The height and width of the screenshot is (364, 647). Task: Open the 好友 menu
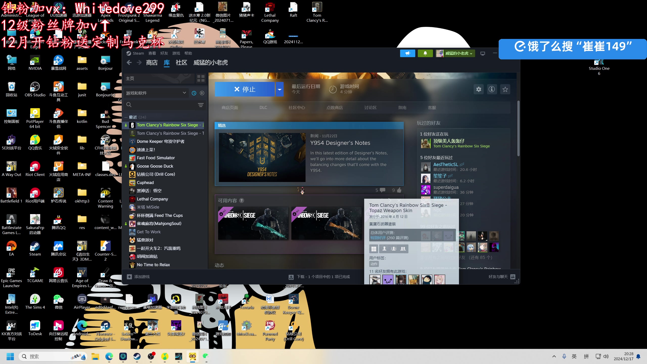(x=164, y=53)
